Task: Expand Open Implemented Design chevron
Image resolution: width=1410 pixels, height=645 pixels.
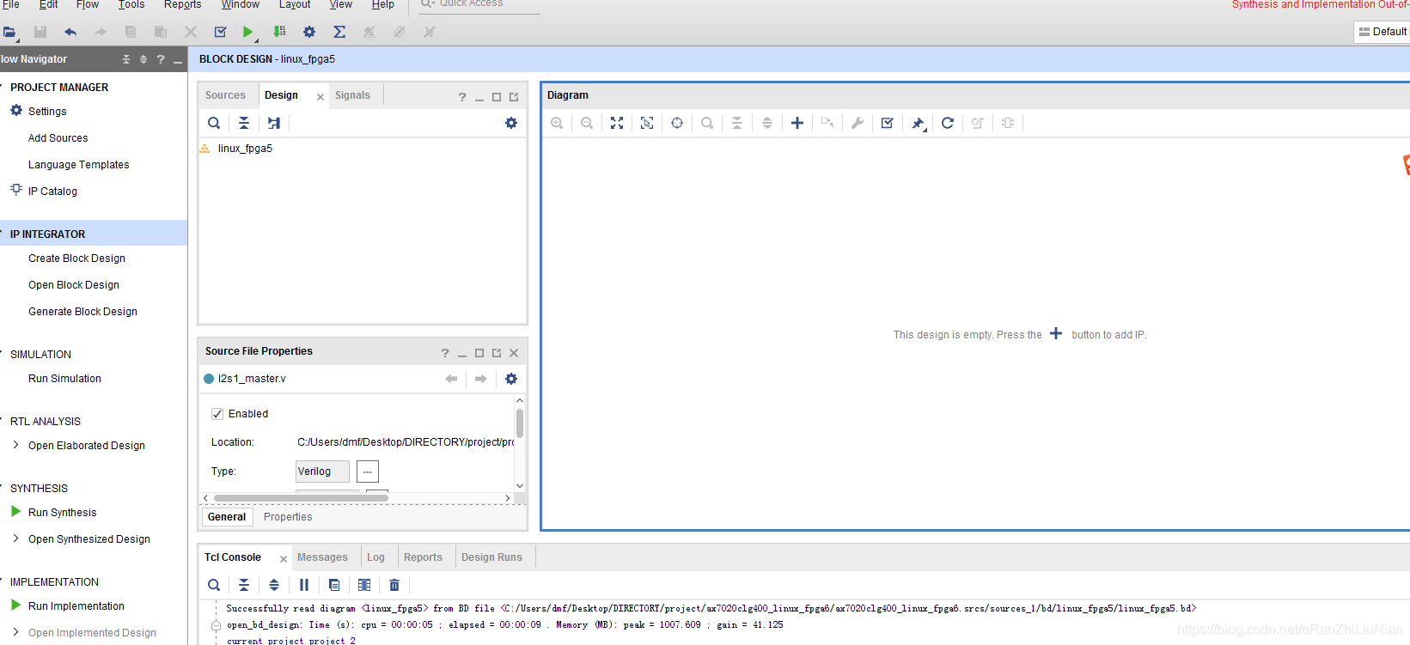Action: tap(15, 632)
